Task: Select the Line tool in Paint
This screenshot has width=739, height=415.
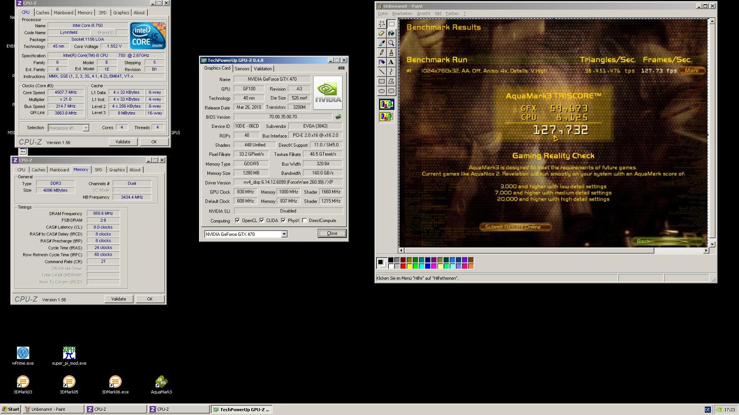Action: pos(382,72)
